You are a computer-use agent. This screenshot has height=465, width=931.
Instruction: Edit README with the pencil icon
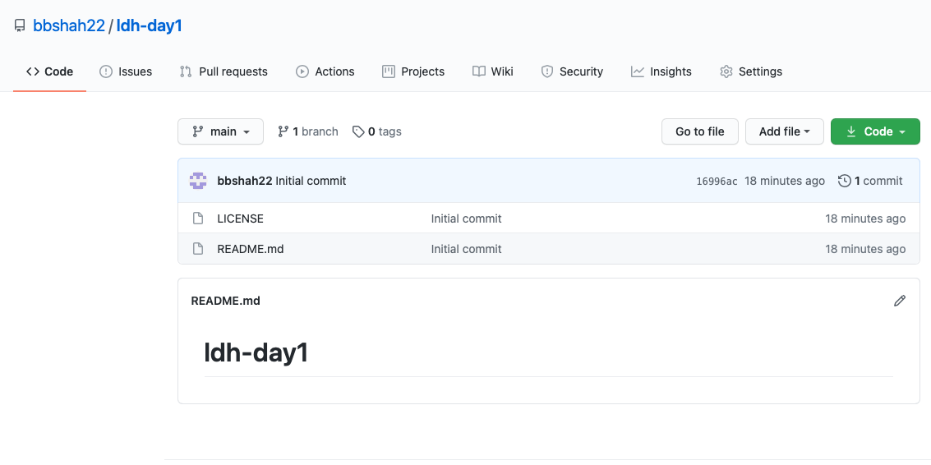[x=900, y=301]
